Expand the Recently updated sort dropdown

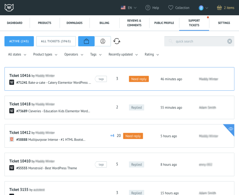(123, 55)
